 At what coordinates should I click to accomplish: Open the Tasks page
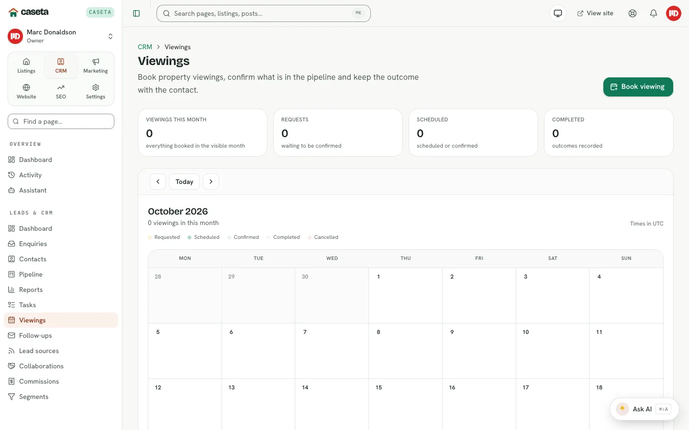(x=61, y=305)
